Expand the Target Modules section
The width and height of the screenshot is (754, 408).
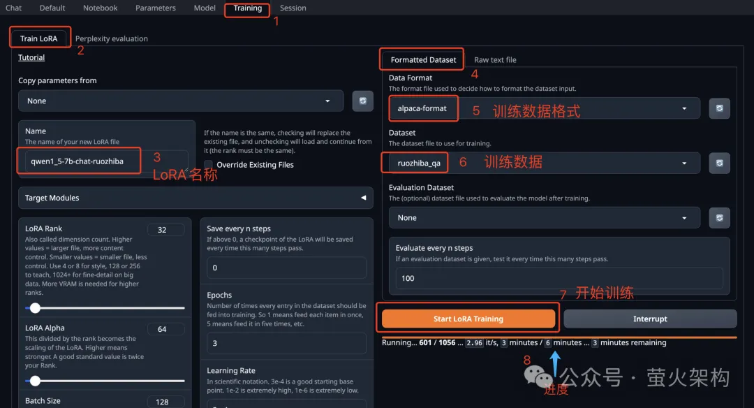(195, 198)
